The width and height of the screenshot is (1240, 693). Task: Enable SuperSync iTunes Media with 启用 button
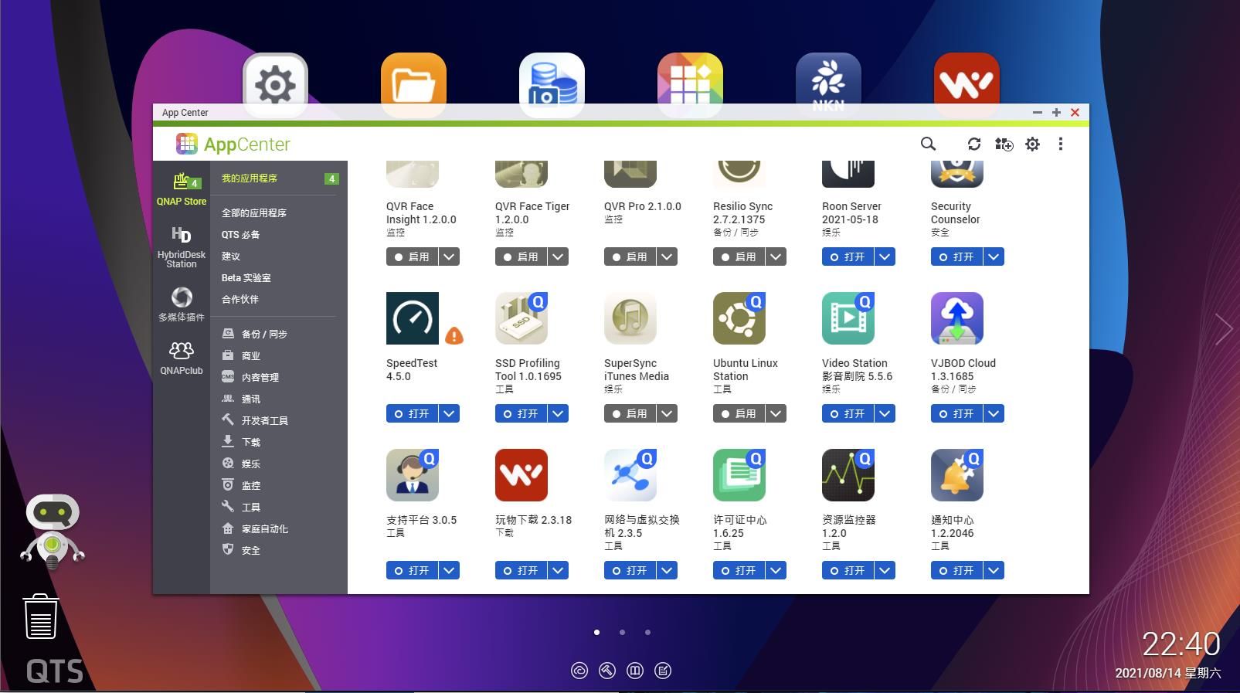630,413
